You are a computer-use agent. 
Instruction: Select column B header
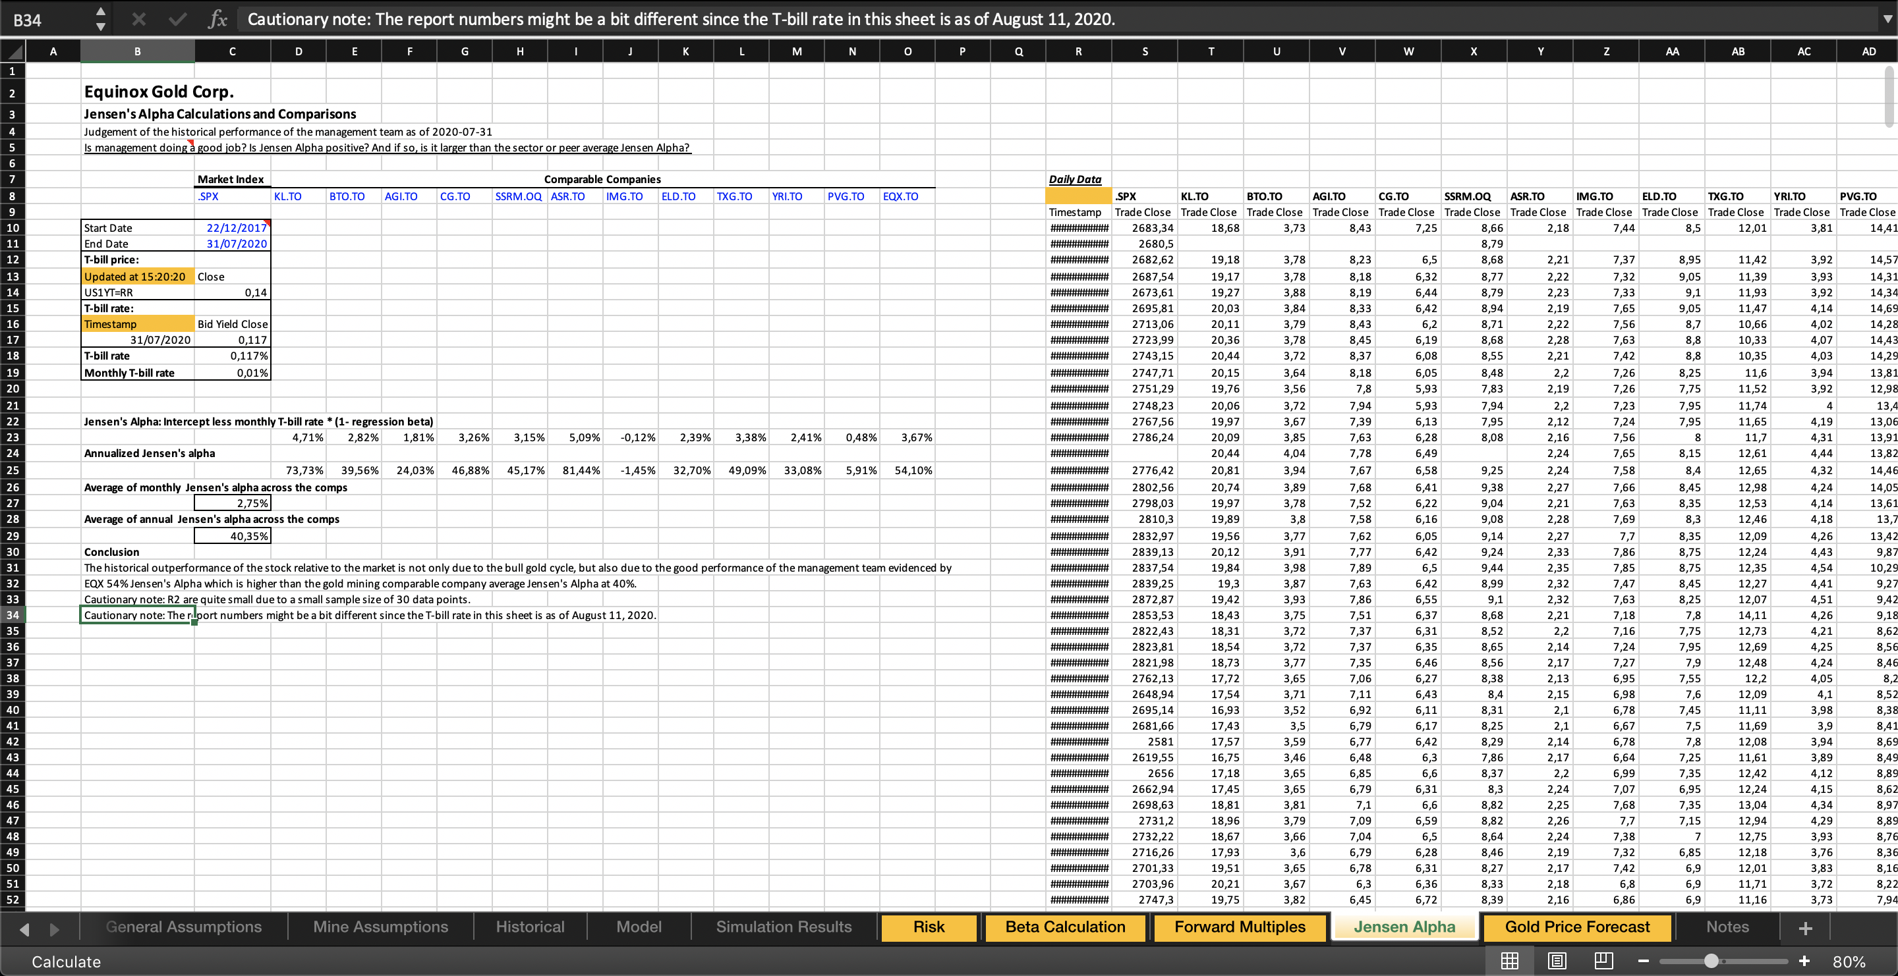(137, 51)
